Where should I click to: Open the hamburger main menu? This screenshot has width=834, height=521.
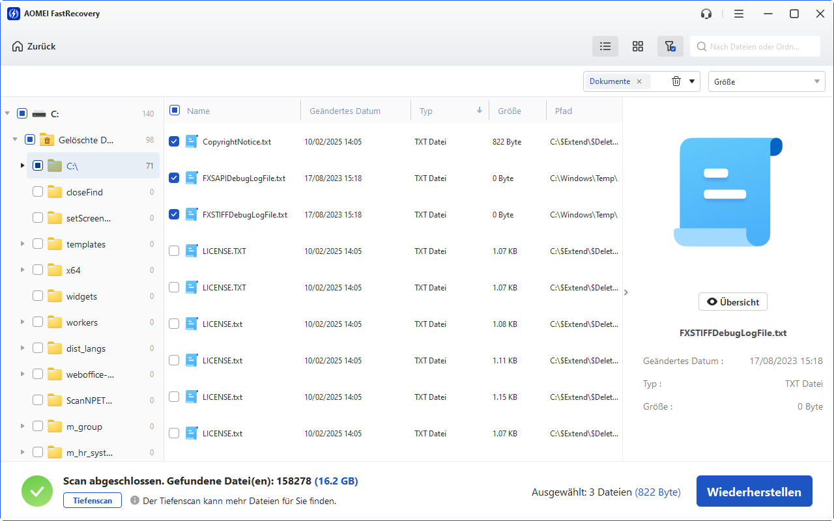coord(739,13)
